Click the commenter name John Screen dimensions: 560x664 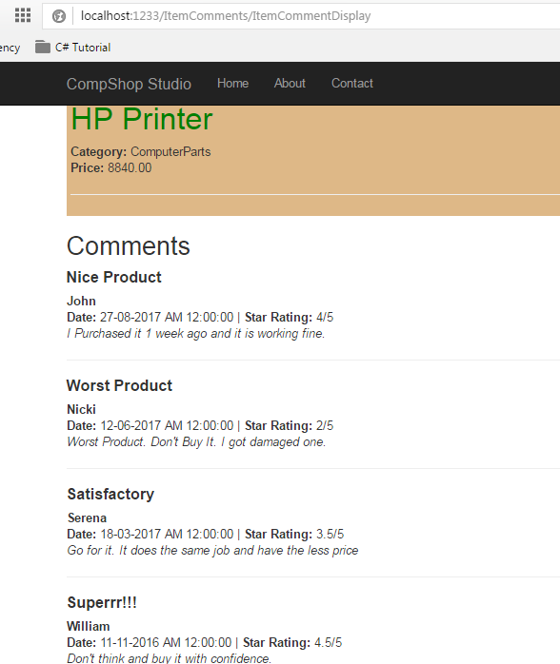coord(81,301)
